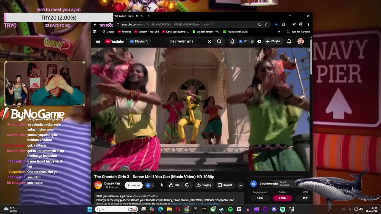Open Discord from the taskbar

click(x=274, y=209)
